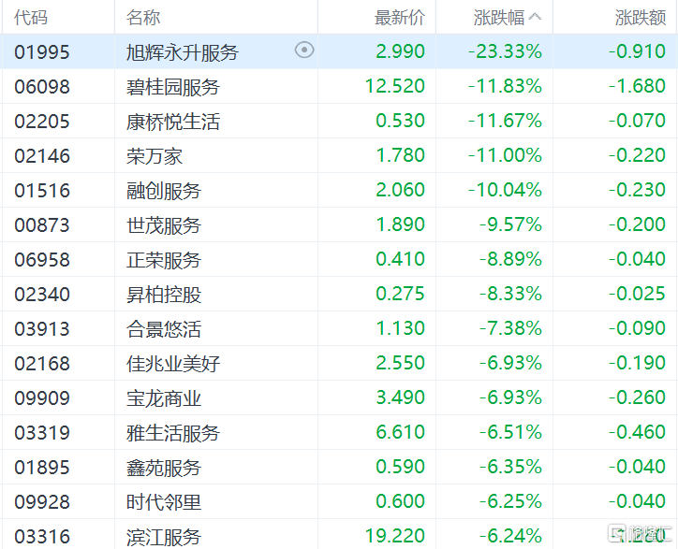Select stock code 06098
The width and height of the screenshot is (678, 549).
pos(42,87)
